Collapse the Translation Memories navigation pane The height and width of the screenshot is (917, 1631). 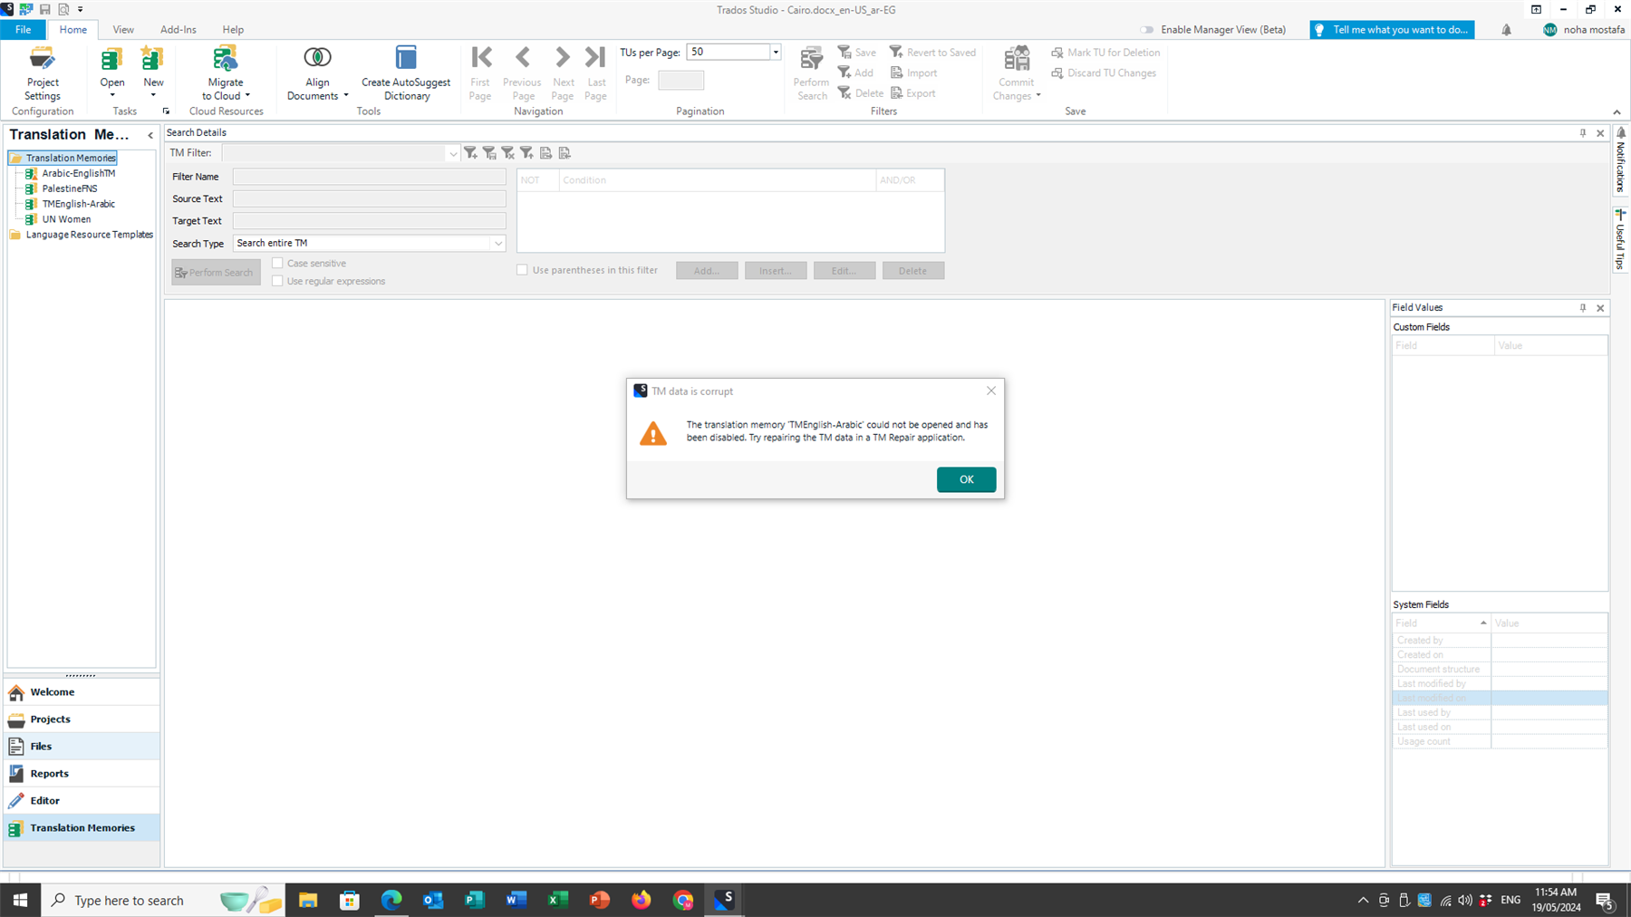(150, 135)
